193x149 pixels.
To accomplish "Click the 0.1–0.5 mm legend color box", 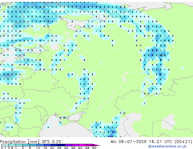I will [x=5, y=145].
